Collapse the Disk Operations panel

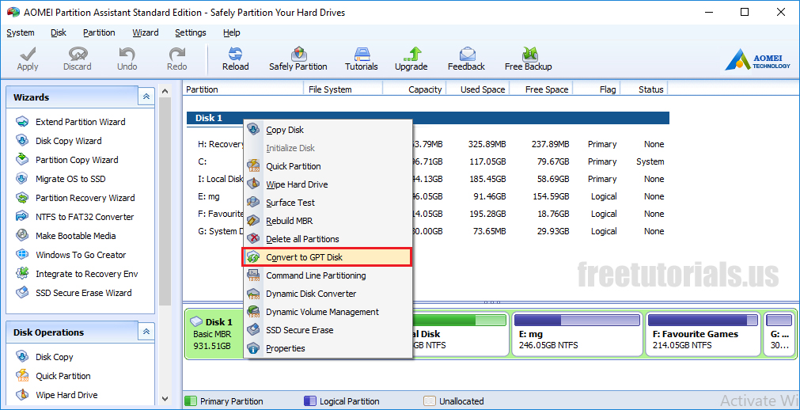click(146, 332)
